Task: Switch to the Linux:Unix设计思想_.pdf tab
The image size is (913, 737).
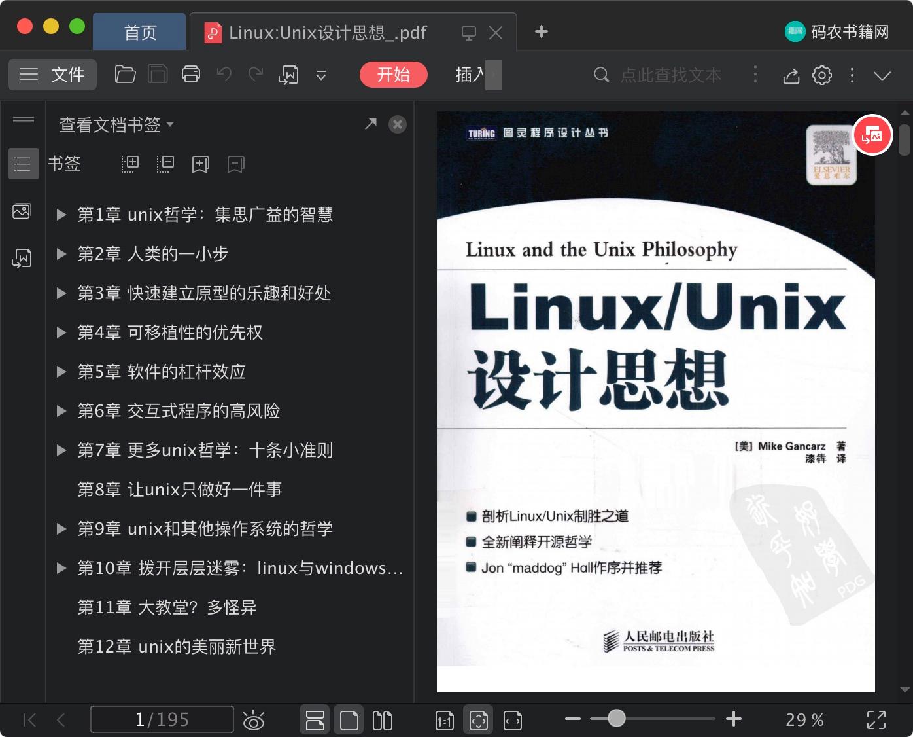Action: [x=327, y=32]
